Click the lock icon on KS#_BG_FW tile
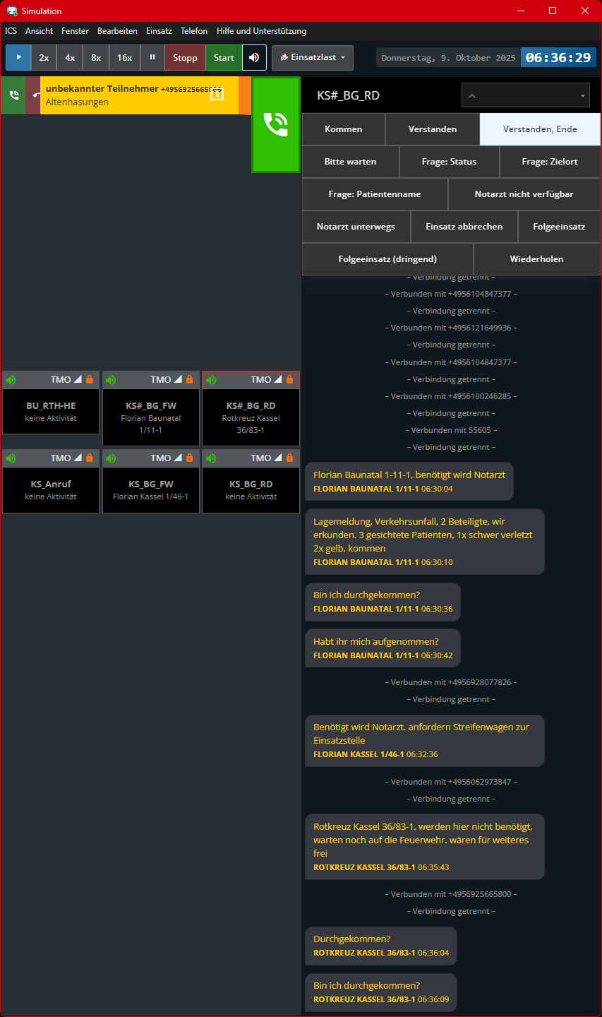 coord(189,380)
